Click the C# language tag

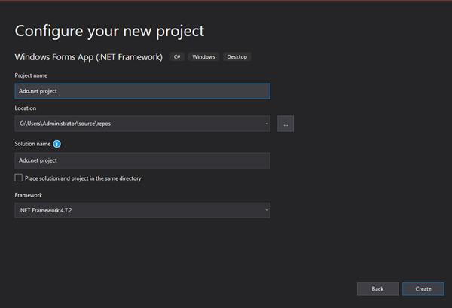(x=177, y=57)
